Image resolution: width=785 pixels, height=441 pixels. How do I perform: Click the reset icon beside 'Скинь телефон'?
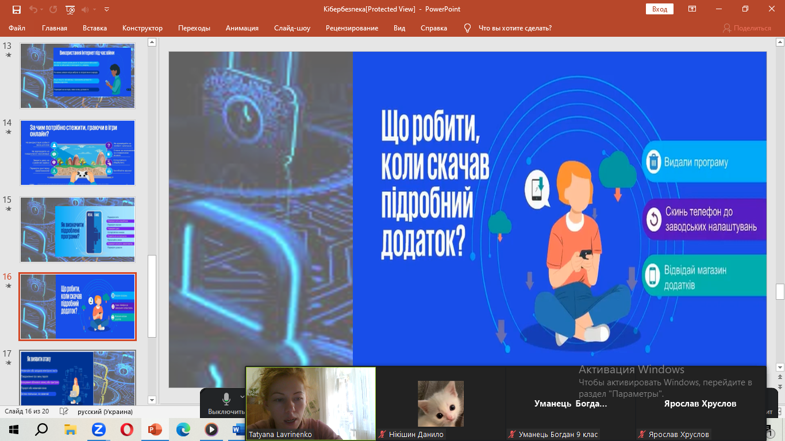(653, 219)
